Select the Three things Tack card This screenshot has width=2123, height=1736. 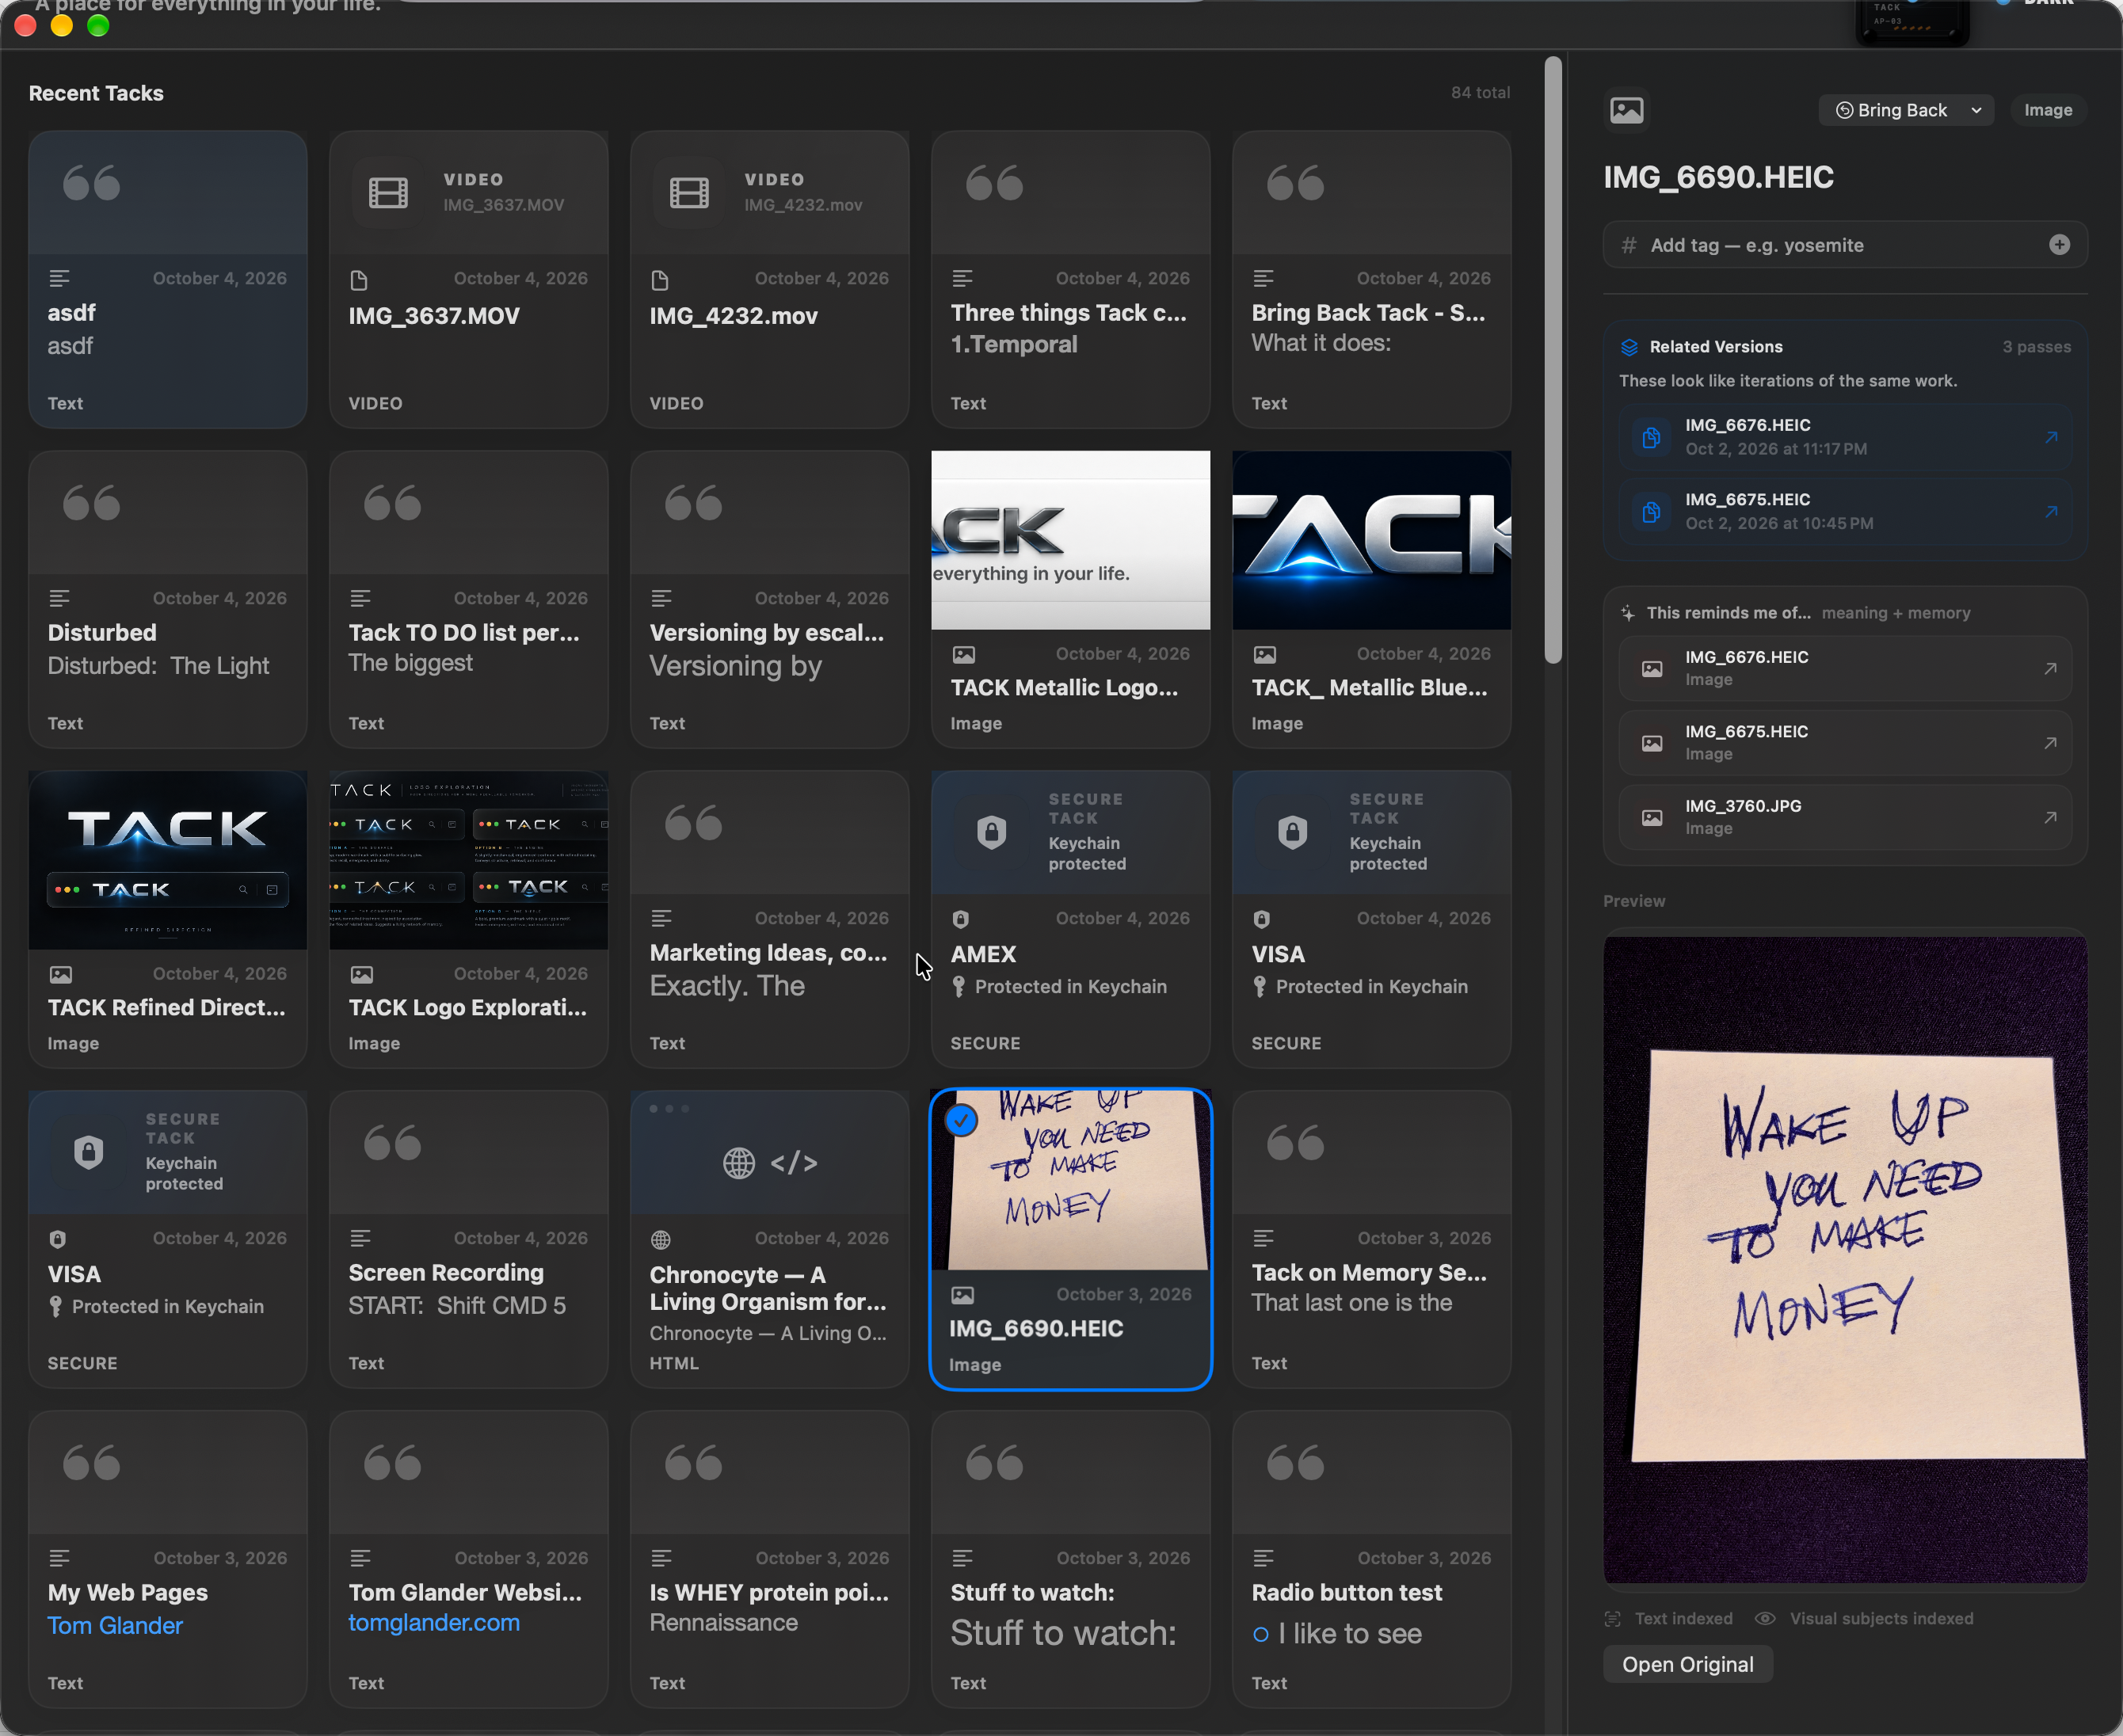pyautogui.click(x=1070, y=279)
